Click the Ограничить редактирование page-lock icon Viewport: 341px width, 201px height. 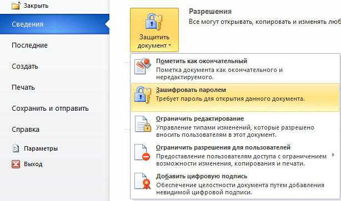143,124
